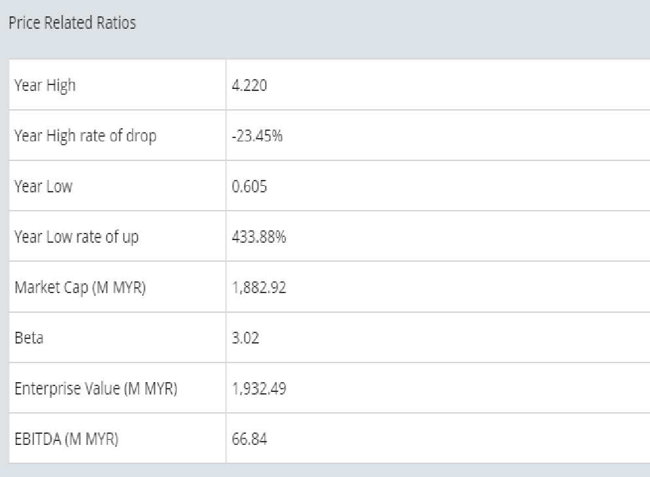Click the gray strip below the EBITDA row

pyautogui.click(x=327, y=470)
